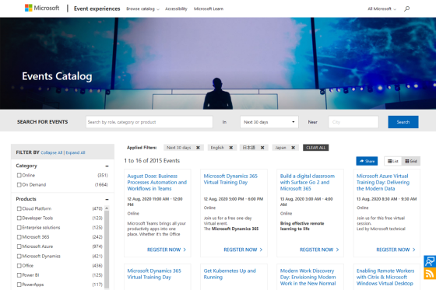
Task: Click the Products list scrollbar
Action: (x=107, y=248)
